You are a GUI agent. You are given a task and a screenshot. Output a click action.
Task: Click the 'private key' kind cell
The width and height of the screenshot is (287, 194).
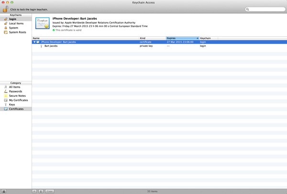(146, 46)
